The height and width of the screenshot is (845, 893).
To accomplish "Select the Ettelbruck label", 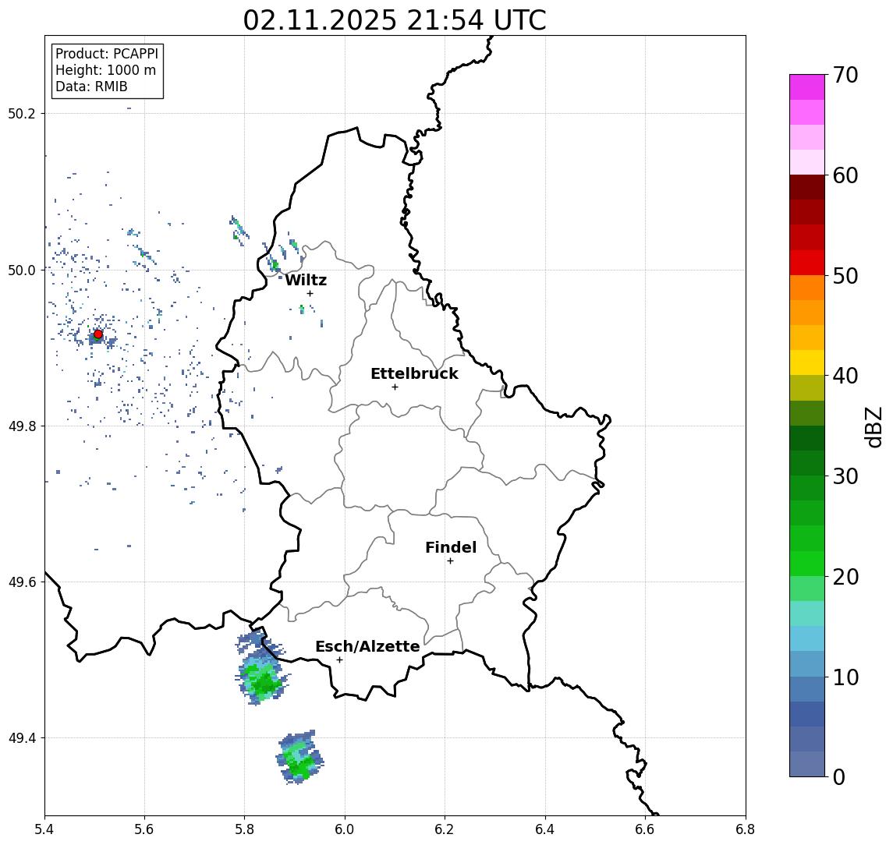I will tap(414, 373).
